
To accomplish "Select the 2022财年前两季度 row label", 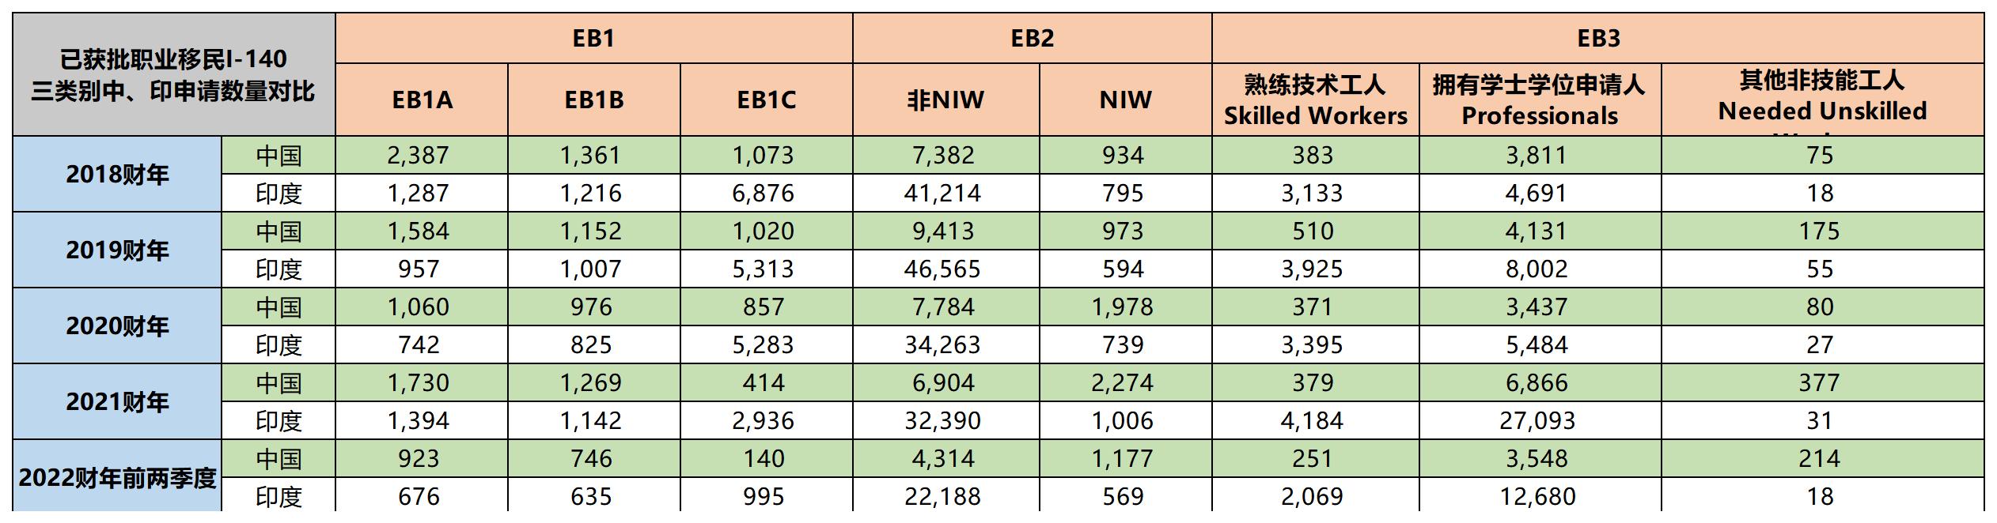I will point(117,478).
